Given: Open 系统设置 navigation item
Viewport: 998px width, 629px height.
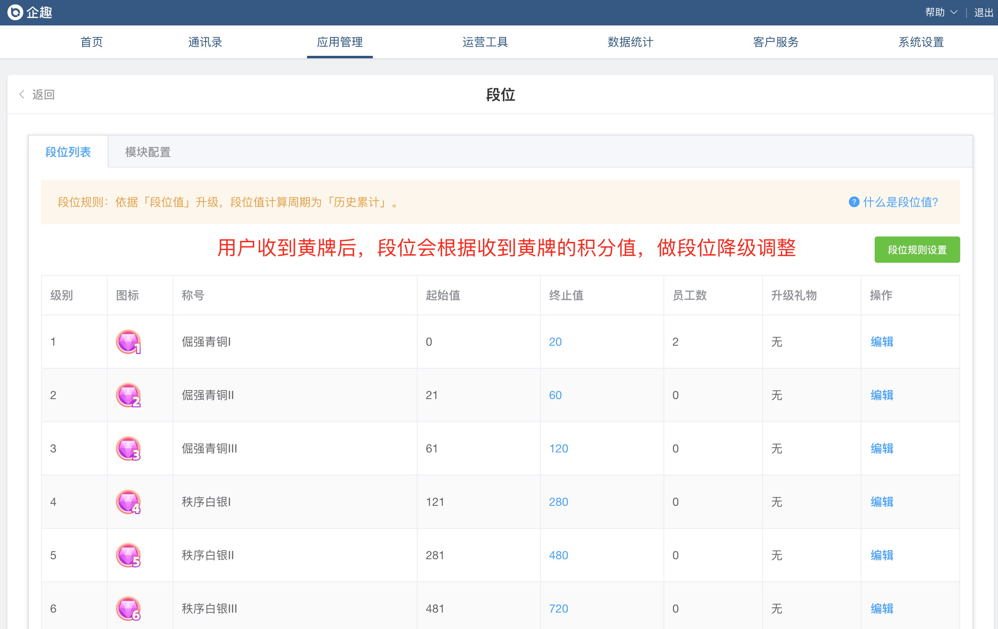Looking at the screenshot, I should pos(921,42).
